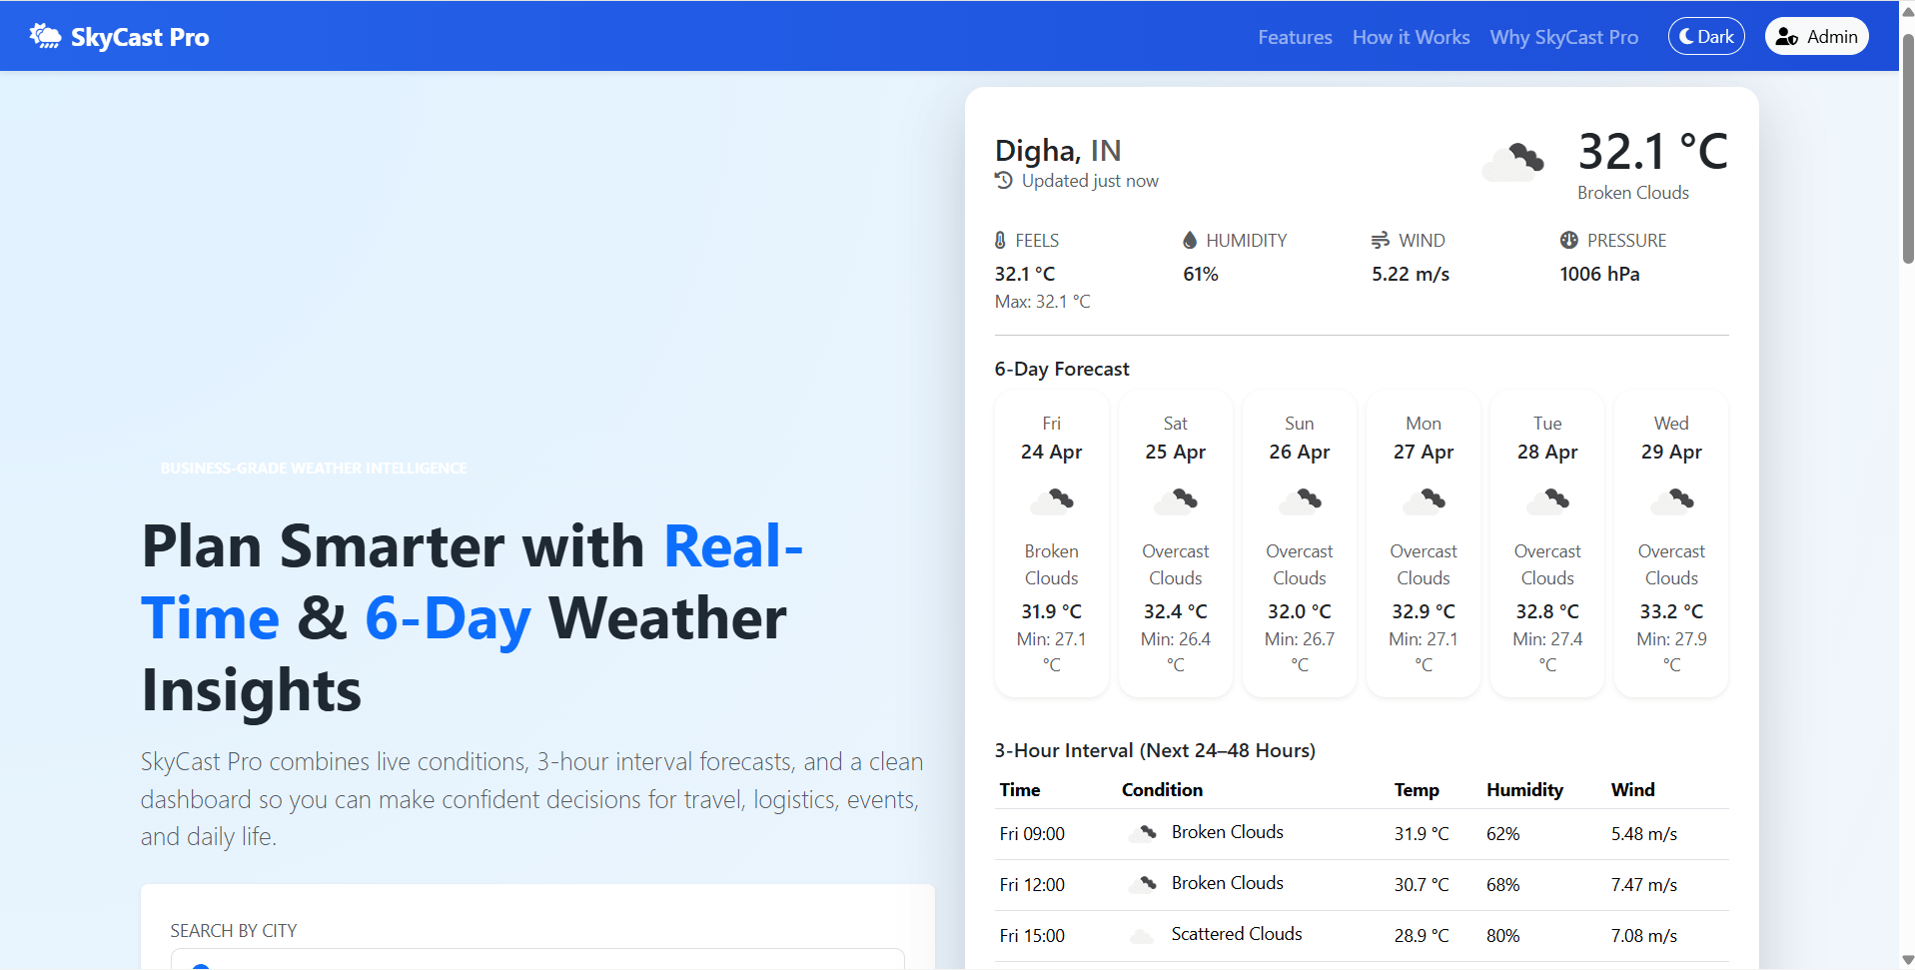Screen dimensions: 1915x970
Task: Click the droplet icon next to HUMIDITY
Action: point(1190,241)
